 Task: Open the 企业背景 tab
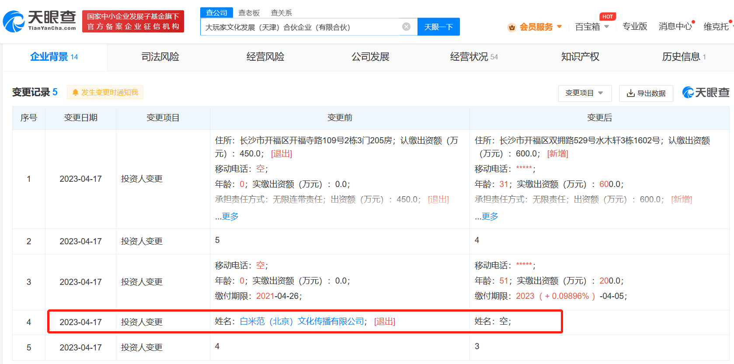54,57
